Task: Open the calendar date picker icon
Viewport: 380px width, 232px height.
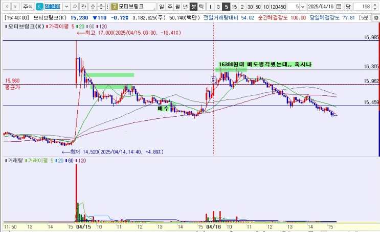Action: point(339,7)
